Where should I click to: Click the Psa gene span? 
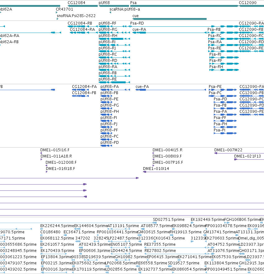pos(185,6)
